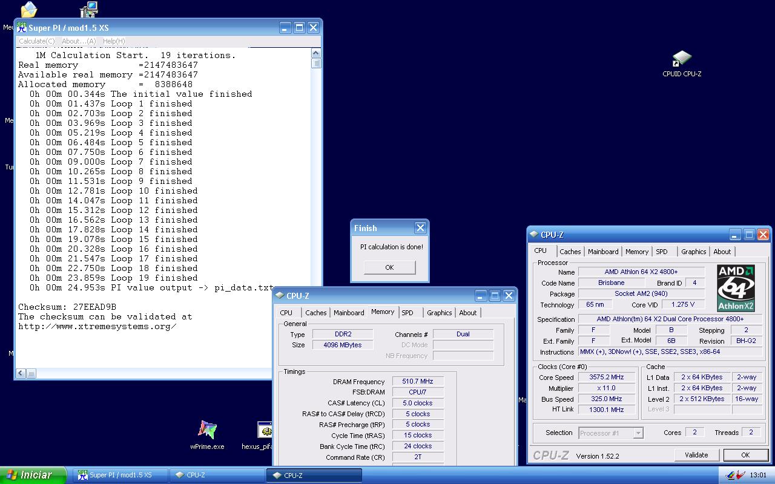
Task: Open About tab in right CPU-Z window
Action: pos(722,252)
